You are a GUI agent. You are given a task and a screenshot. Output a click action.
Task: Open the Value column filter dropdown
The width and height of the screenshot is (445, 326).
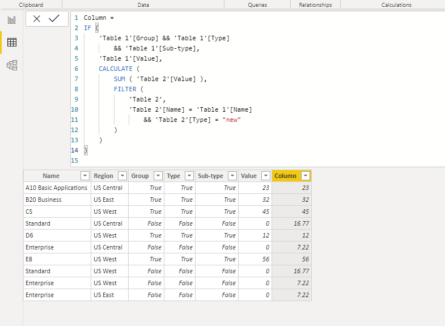(266, 176)
